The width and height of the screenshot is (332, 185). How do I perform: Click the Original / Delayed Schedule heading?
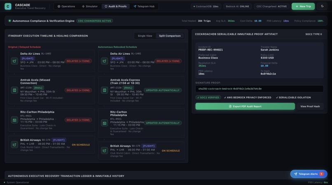point(24,47)
